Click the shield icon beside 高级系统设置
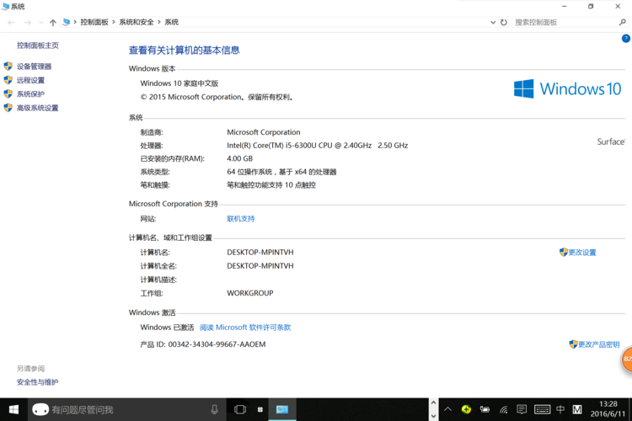The width and height of the screenshot is (632, 421). (8, 108)
